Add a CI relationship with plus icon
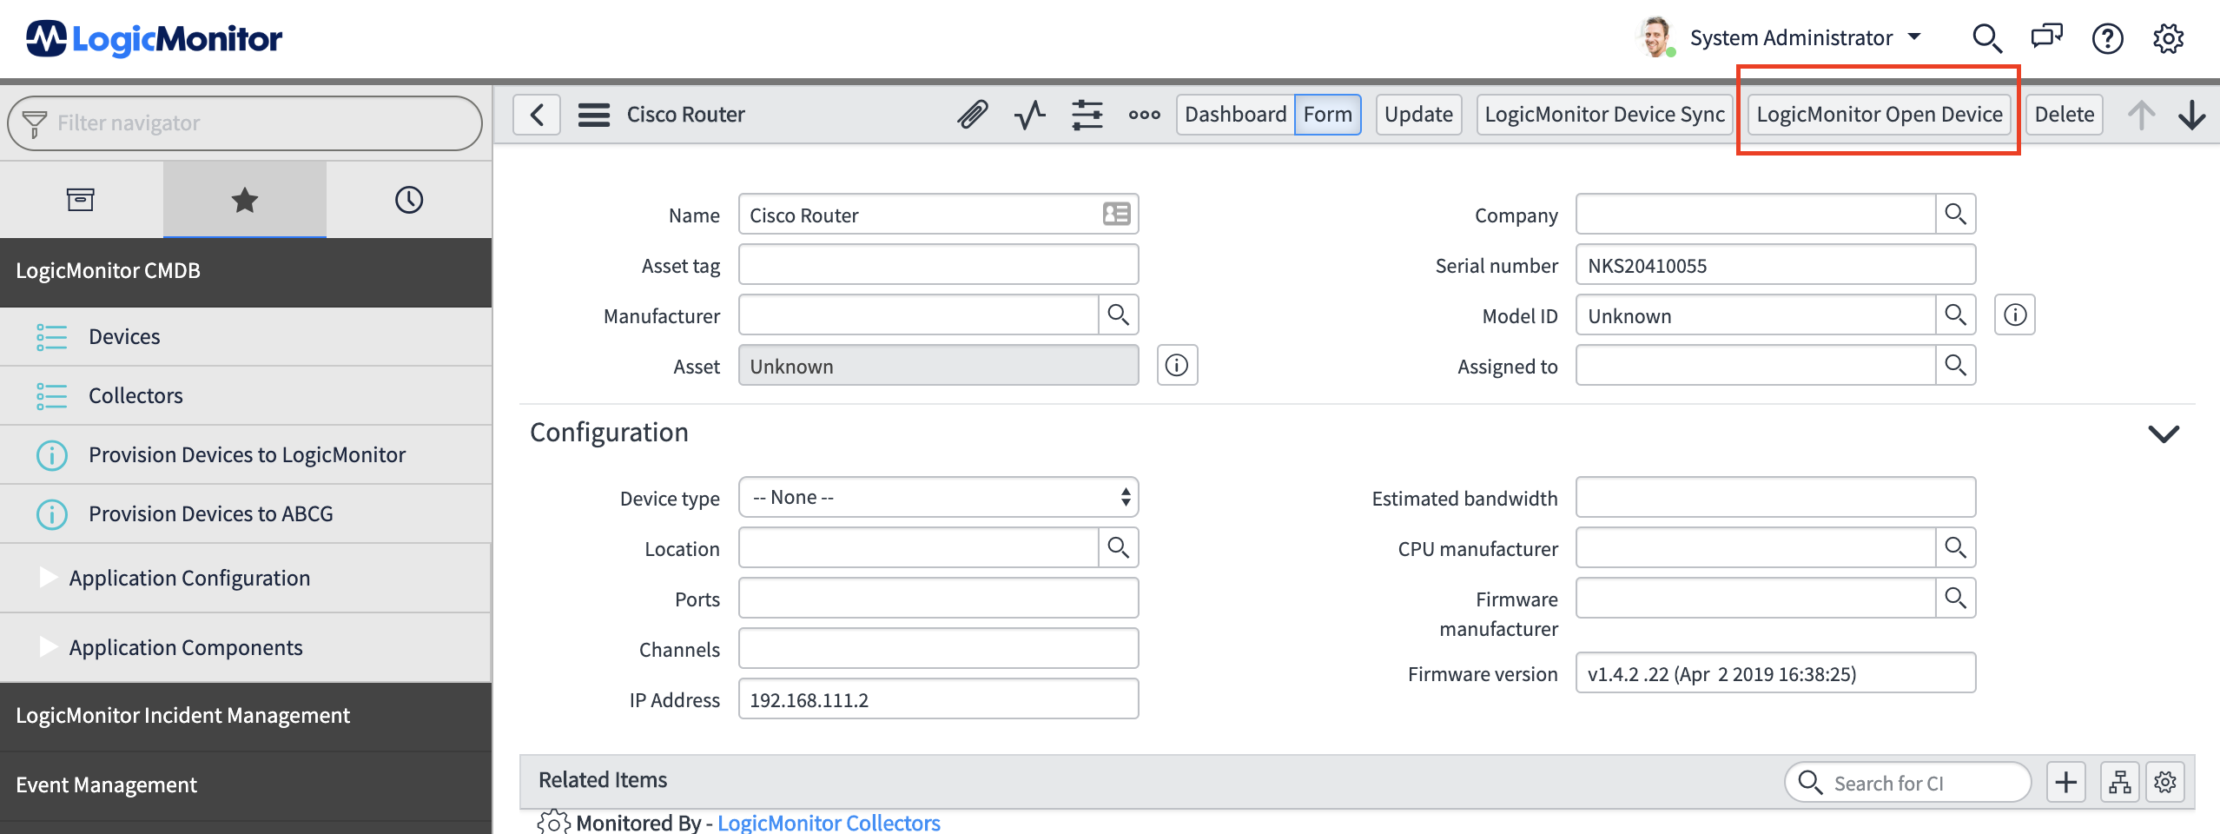This screenshot has width=2220, height=834. point(2066,783)
